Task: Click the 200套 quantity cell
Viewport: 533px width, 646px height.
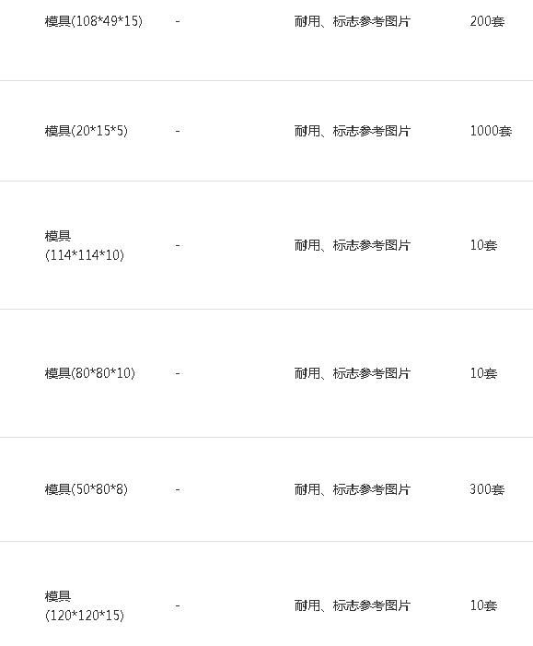Action: point(487,21)
